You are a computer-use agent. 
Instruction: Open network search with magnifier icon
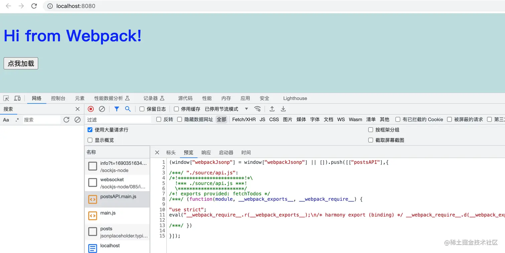(x=128, y=109)
